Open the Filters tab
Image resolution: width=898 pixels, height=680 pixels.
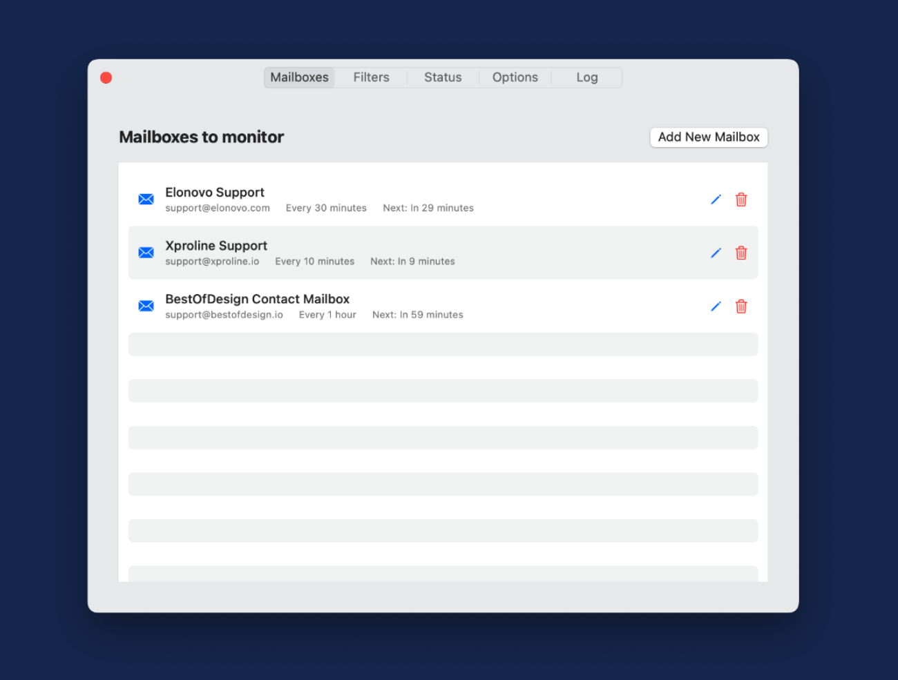coord(371,77)
